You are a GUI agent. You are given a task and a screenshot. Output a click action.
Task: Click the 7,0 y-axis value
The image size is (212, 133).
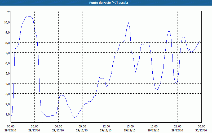[8, 53]
